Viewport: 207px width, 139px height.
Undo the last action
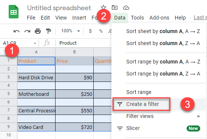pos(17,31)
